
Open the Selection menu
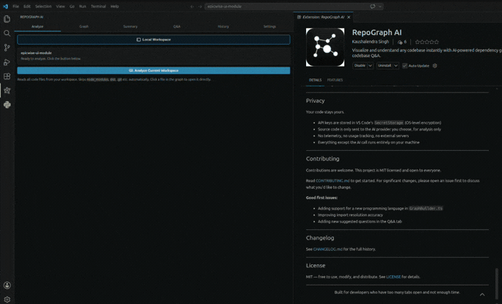coord(43,7)
